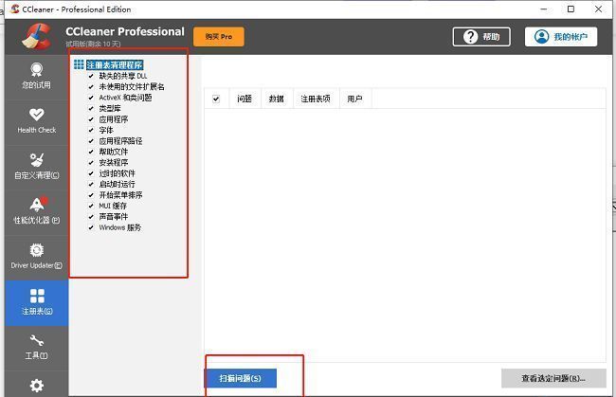Toggle the select-all checkbox in results header
Viewport: 616px width, 397px height.
(x=216, y=99)
